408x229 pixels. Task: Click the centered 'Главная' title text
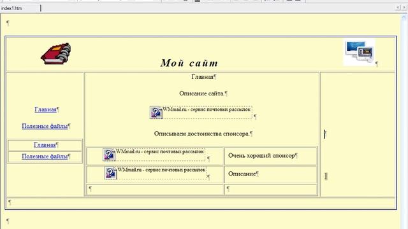203,76
